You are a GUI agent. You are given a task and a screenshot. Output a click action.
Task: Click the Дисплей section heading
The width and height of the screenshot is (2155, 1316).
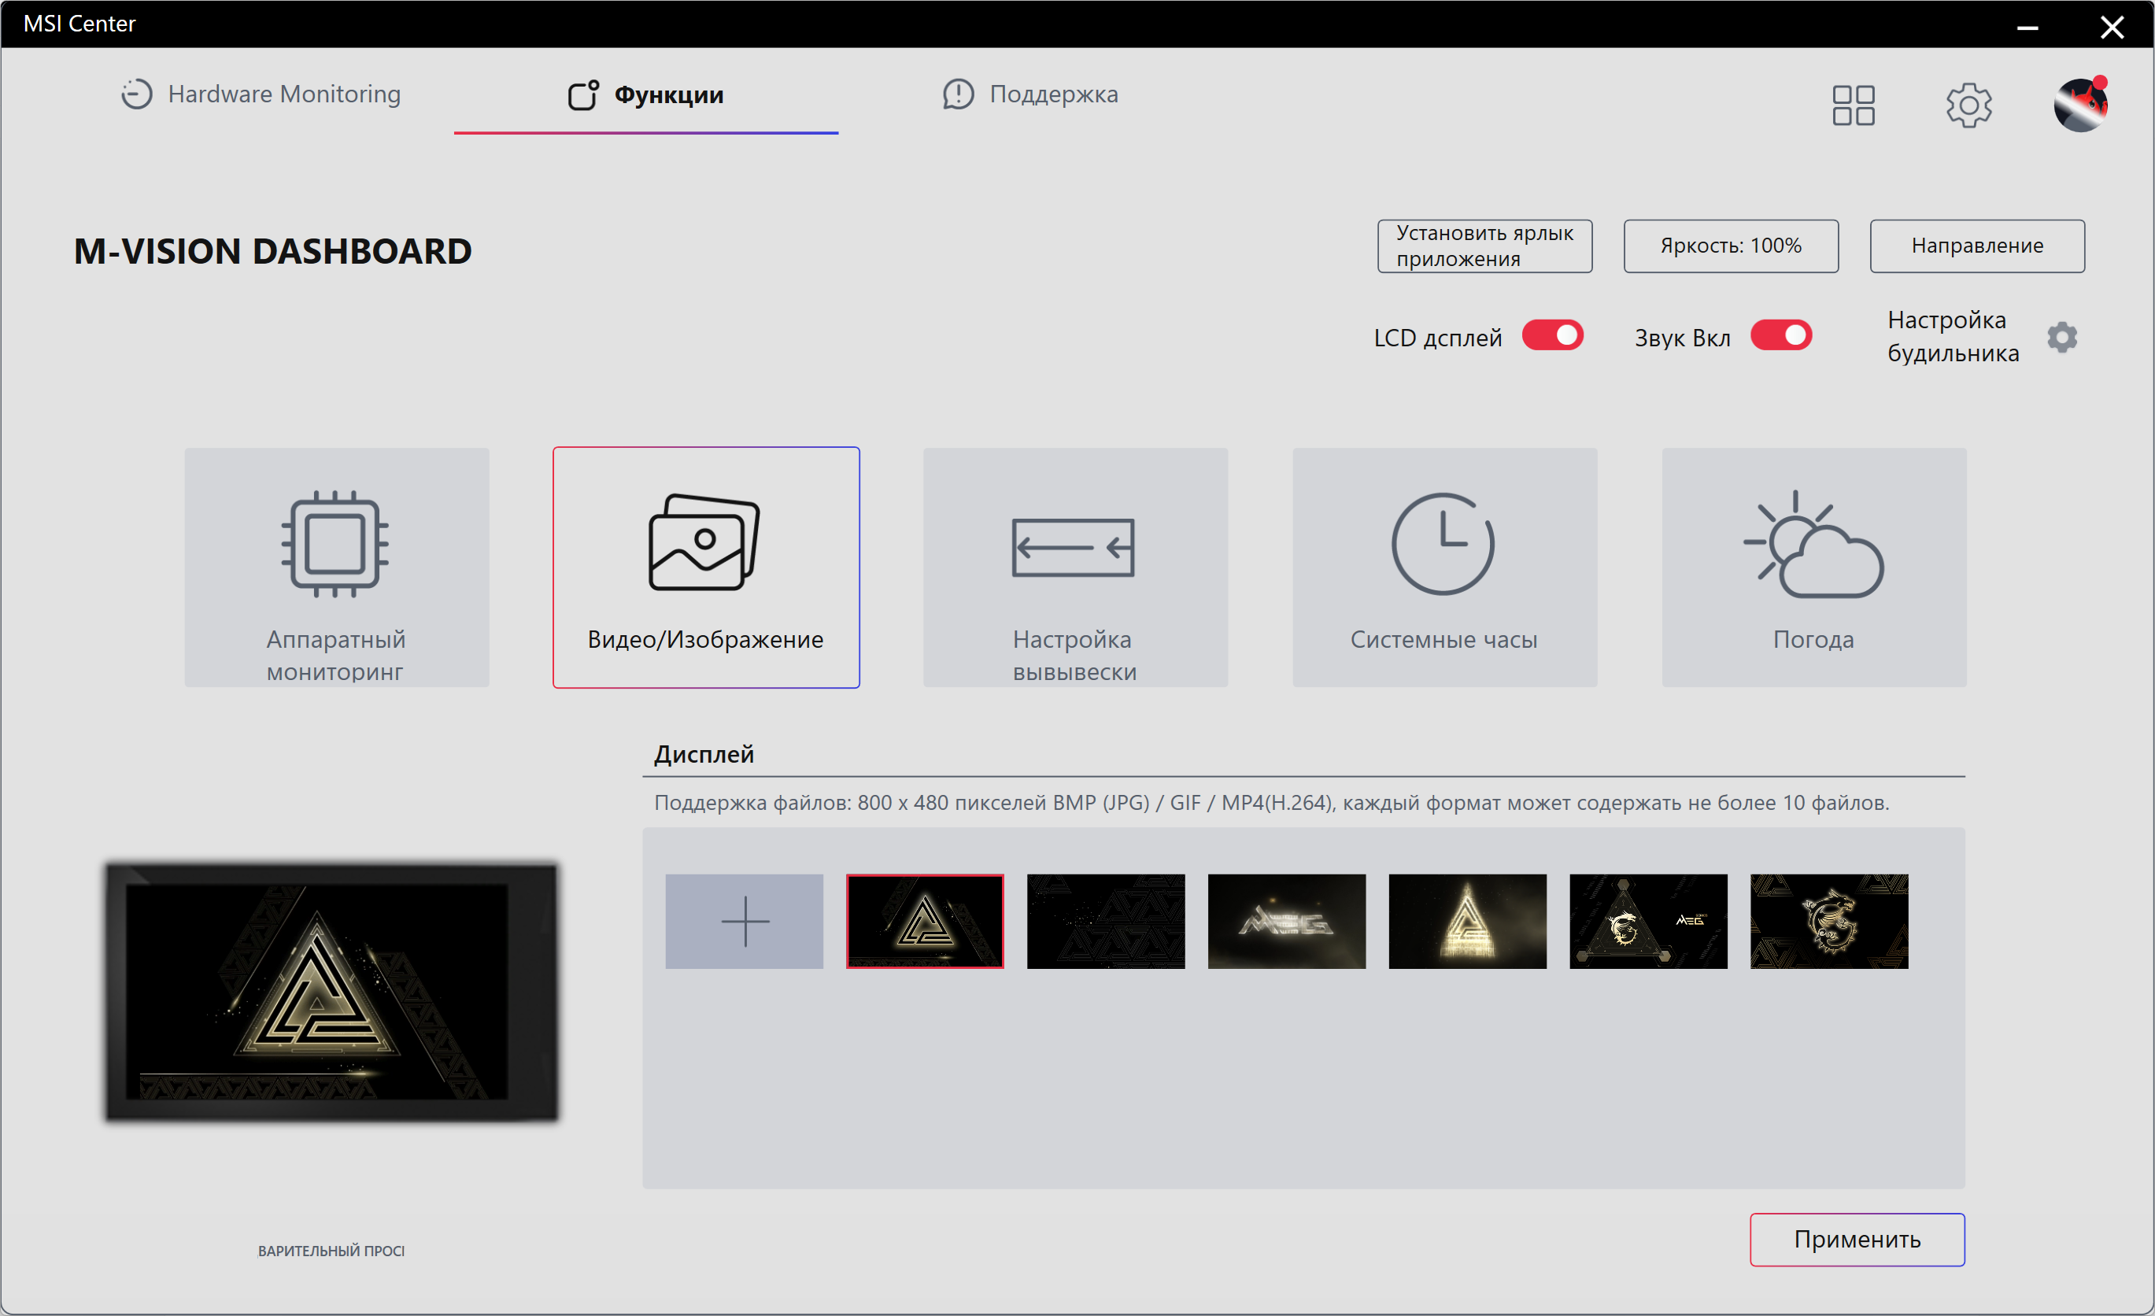(x=704, y=755)
